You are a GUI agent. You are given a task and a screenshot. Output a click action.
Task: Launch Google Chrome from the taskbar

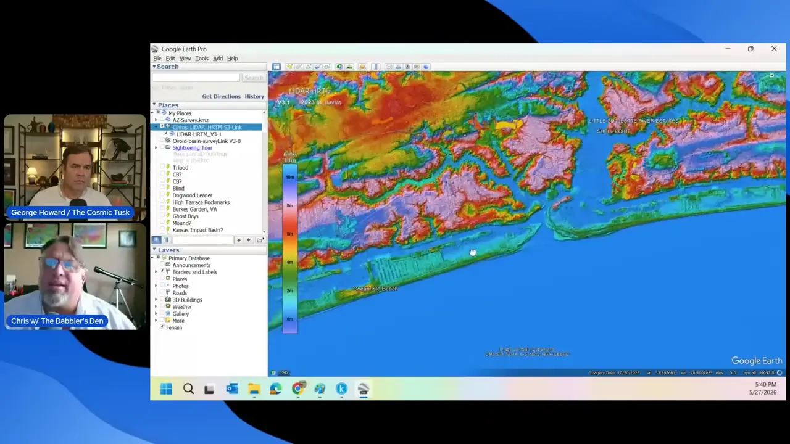[298, 388]
